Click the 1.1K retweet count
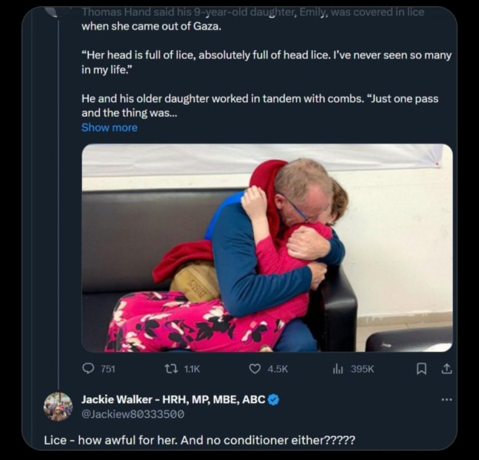The image size is (479, 460). click(192, 369)
